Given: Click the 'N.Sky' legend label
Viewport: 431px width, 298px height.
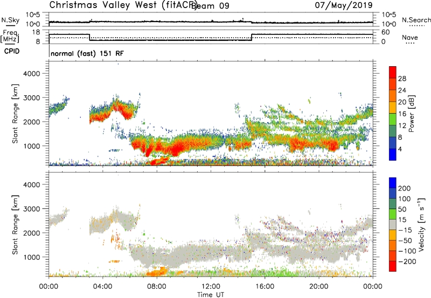Looking at the screenshot, I should point(10,20).
